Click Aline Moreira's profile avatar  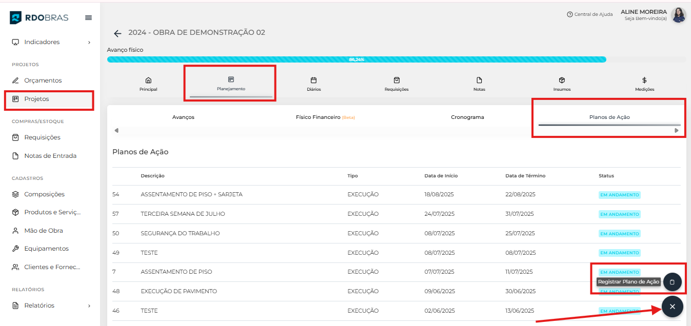[678, 15]
